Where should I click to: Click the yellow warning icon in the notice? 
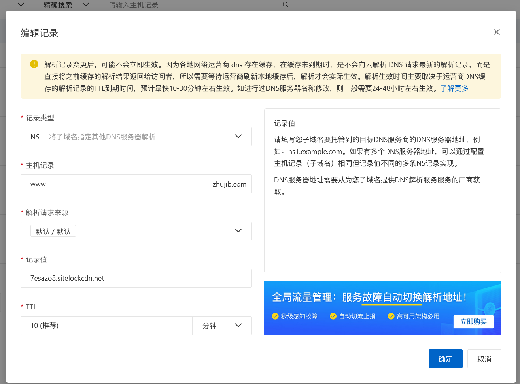[34, 64]
